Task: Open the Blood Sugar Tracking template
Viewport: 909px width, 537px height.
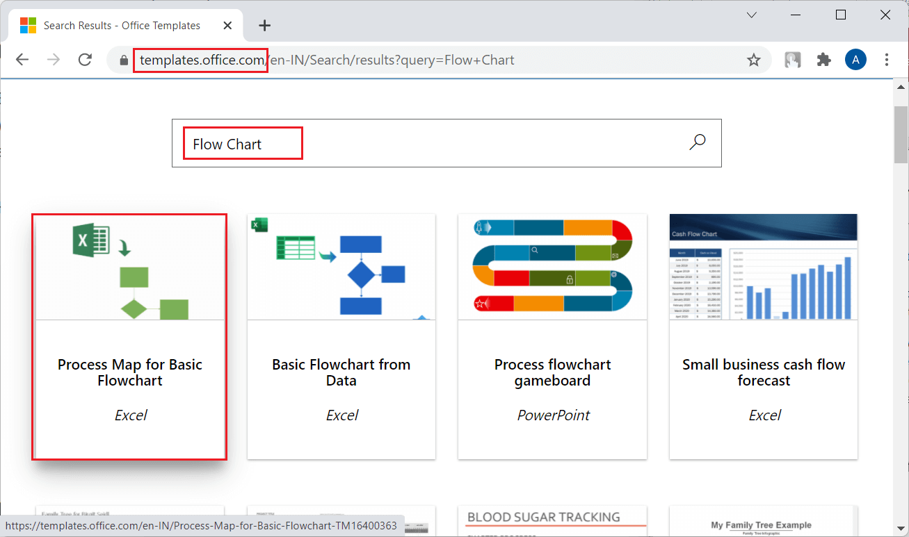Action: click(553, 521)
